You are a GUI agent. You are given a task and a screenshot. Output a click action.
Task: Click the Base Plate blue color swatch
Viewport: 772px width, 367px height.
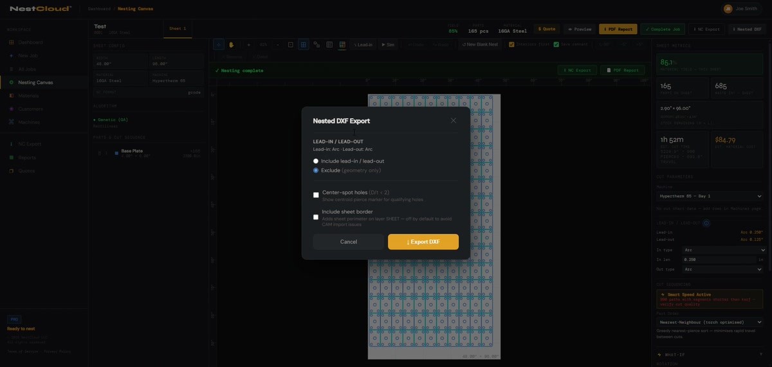pyautogui.click(x=116, y=153)
